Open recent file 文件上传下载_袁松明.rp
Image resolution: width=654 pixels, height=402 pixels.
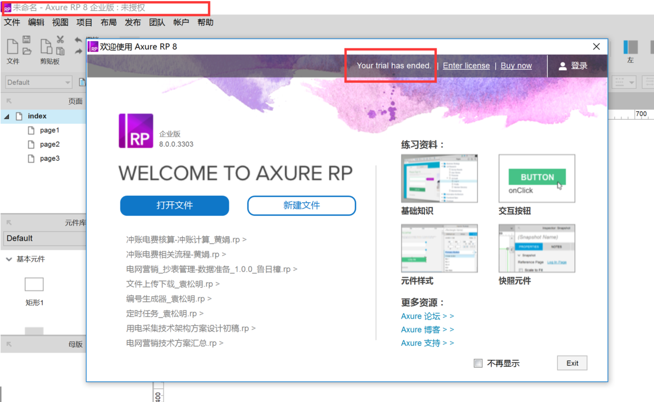(x=173, y=284)
